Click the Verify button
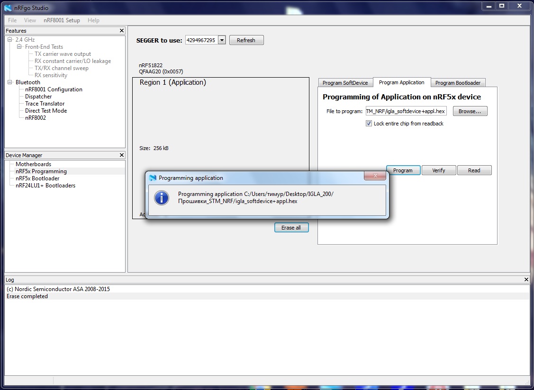This screenshot has width=534, height=390. (x=439, y=170)
